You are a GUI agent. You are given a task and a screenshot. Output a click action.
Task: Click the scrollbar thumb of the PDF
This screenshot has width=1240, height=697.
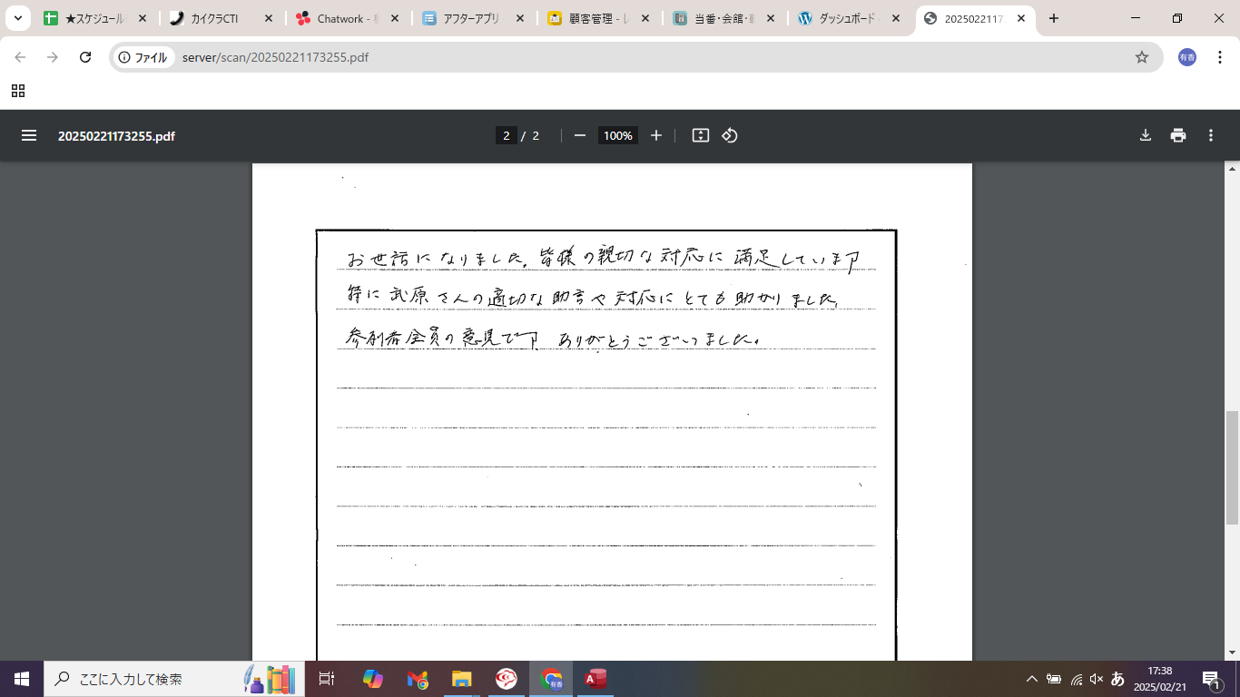[1232, 466]
